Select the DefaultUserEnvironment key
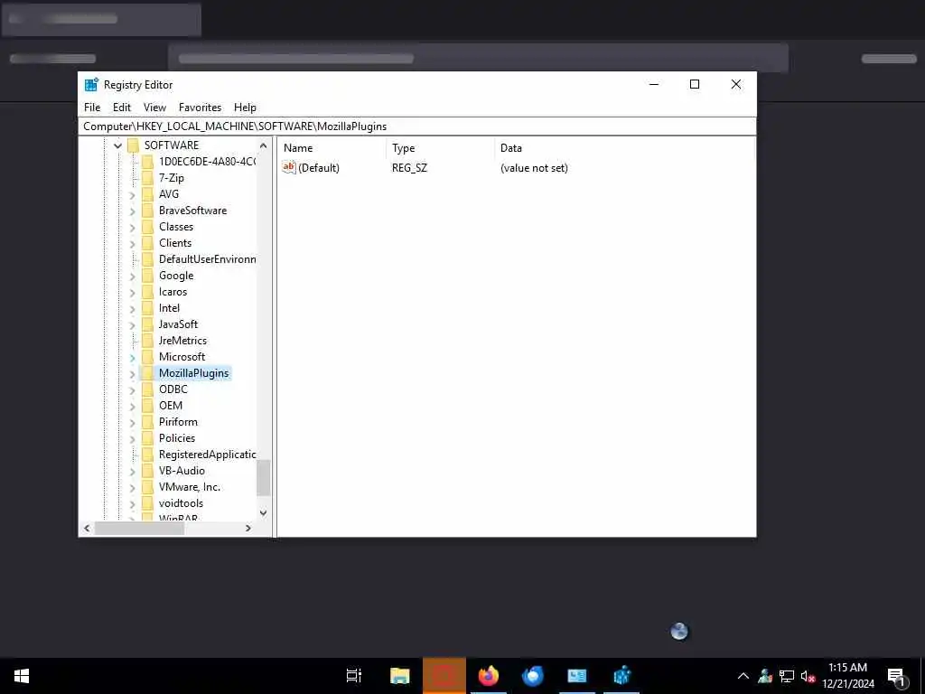 (207, 259)
